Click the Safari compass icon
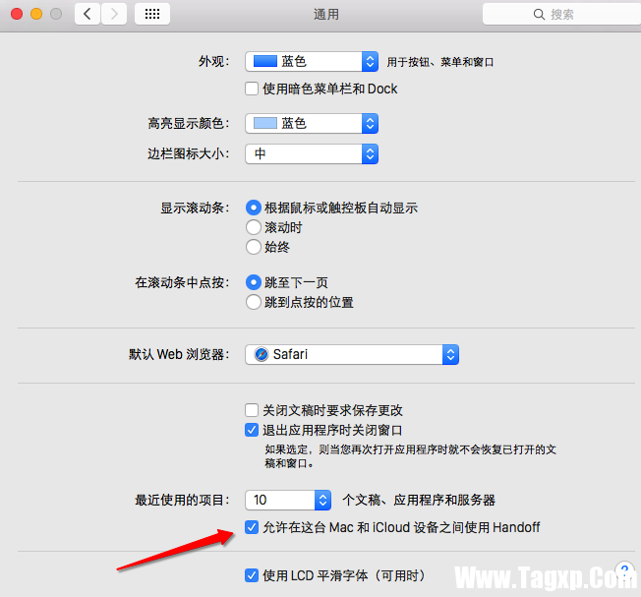The height and width of the screenshot is (597, 641). pyautogui.click(x=262, y=354)
